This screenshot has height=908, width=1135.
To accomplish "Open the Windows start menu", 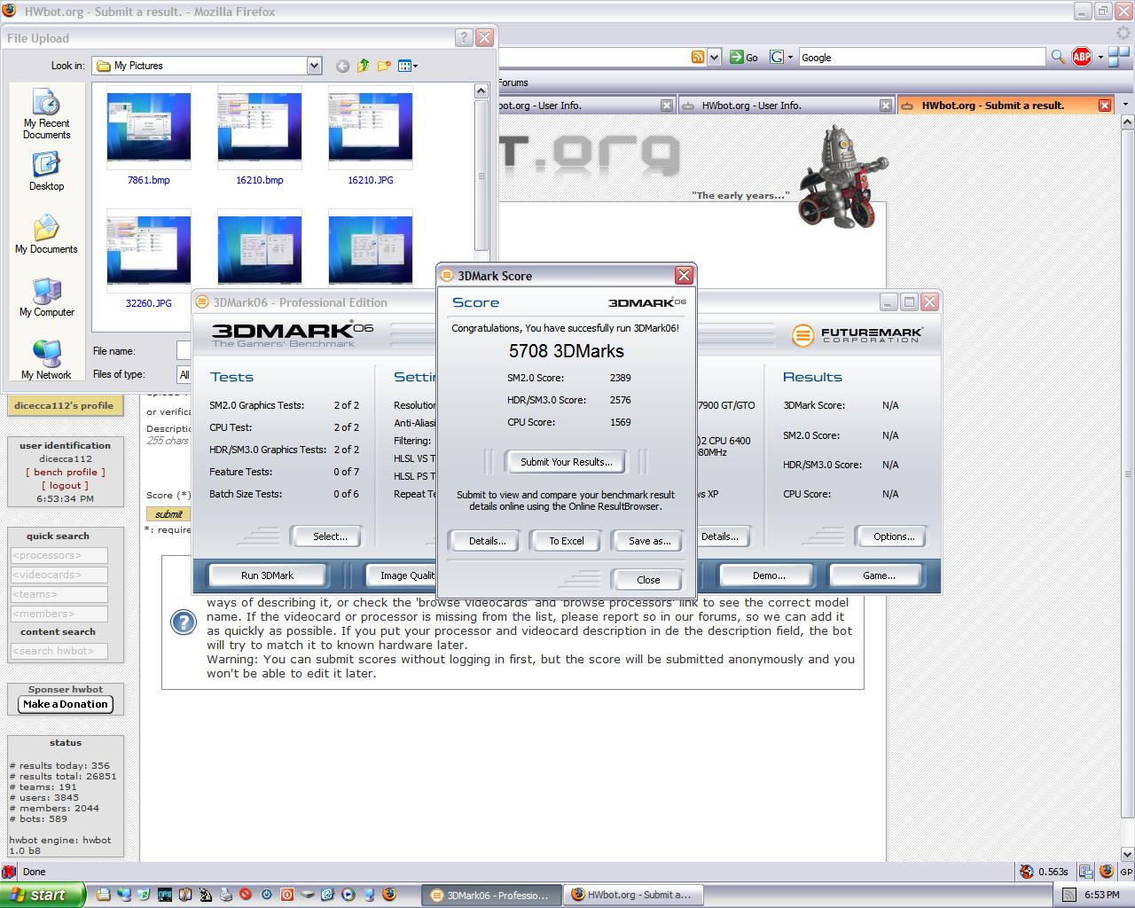I will [x=43, y=895].
